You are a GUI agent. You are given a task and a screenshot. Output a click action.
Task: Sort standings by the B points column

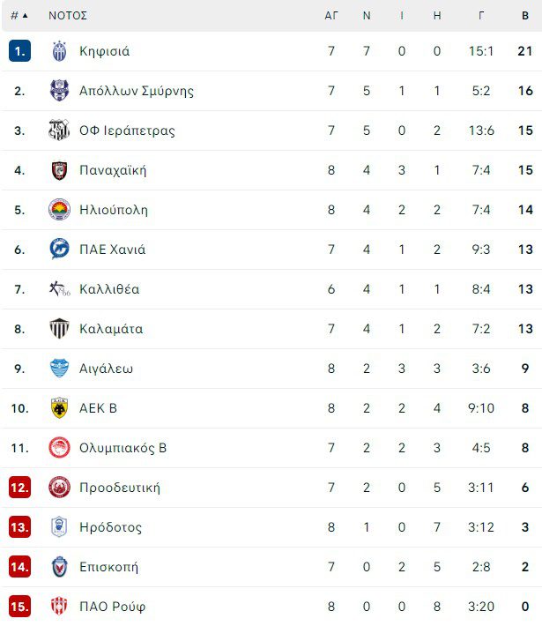525,16
